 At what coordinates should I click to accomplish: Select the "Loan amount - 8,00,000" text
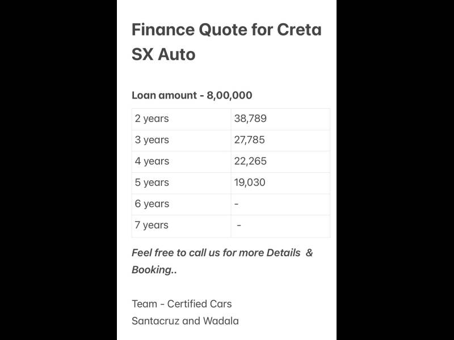(192, 95)
